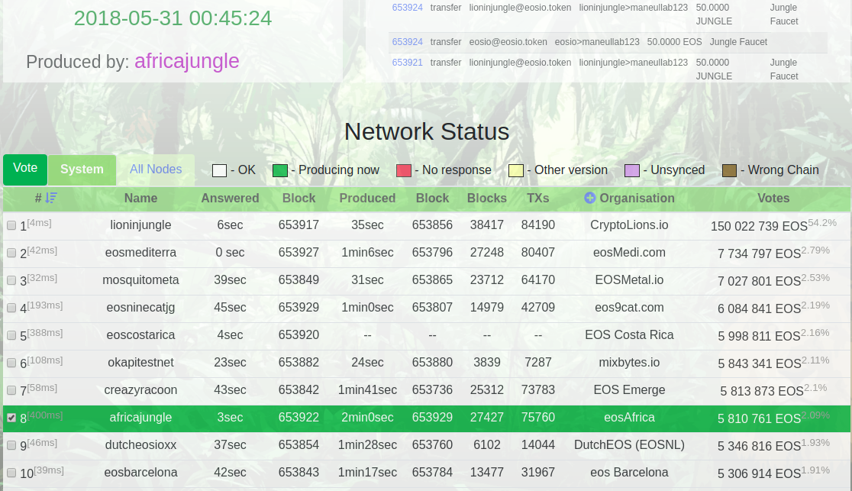Click the No response red swatch
Screen dimensions: 852x491
click(x=404, y=171)
